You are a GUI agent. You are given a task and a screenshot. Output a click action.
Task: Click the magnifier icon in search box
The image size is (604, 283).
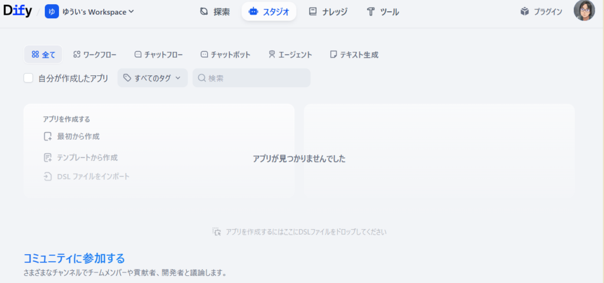click(x=201, y=78)
